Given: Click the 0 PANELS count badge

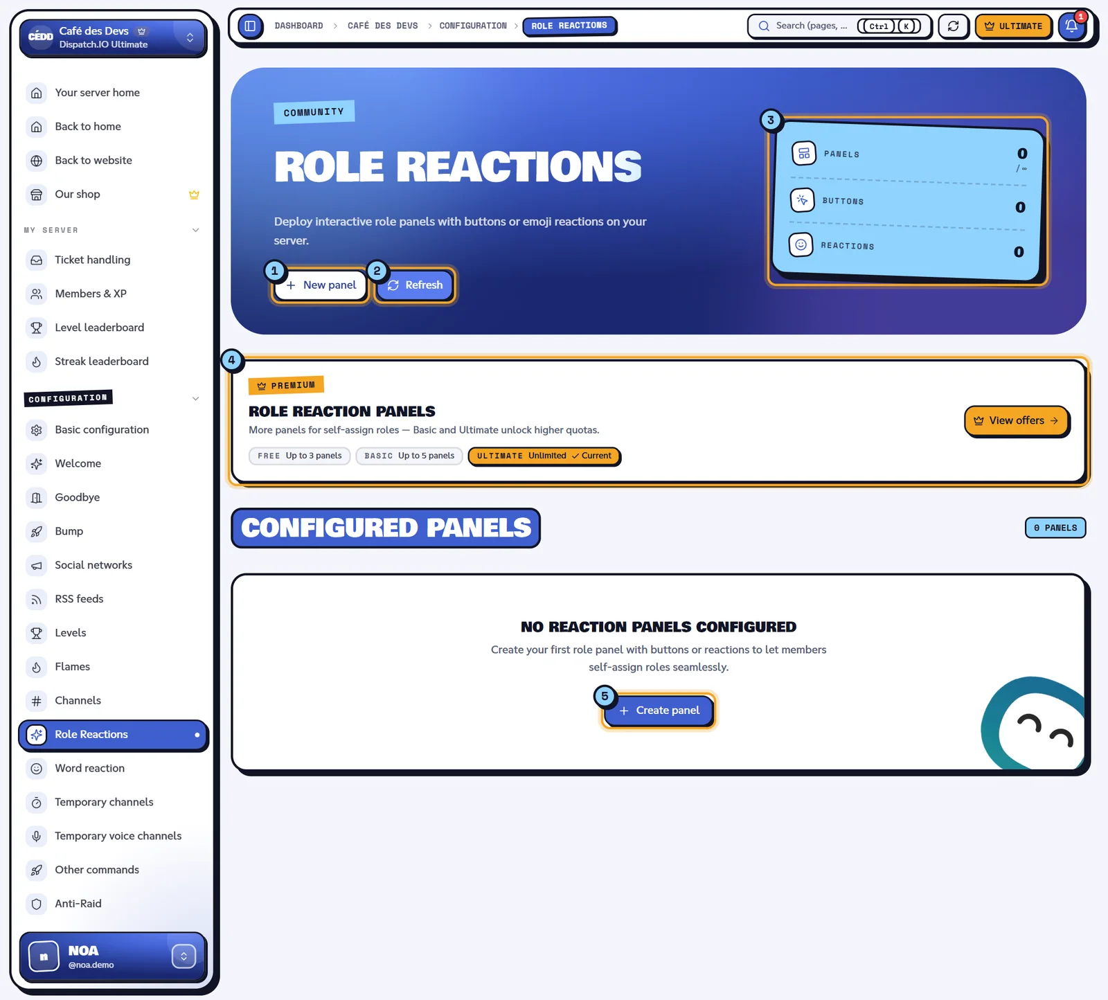Looking at the screenshot, I should [1055, 528].
